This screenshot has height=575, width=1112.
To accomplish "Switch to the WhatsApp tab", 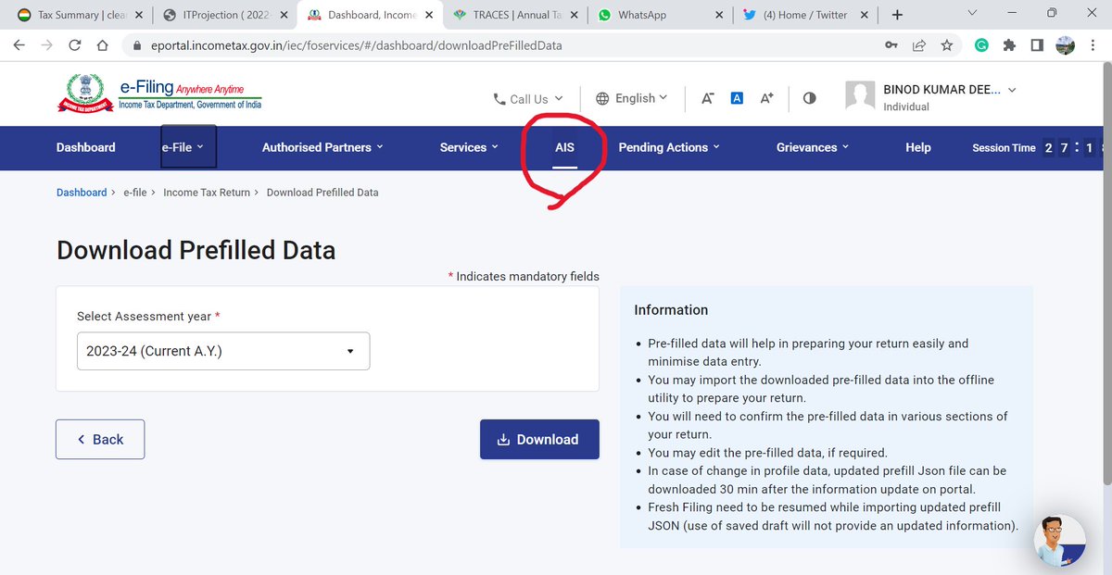I will pyautogui.click(x=660, y=15).
